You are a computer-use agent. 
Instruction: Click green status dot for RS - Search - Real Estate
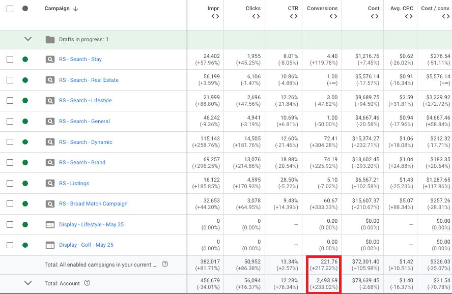(25, 80)
